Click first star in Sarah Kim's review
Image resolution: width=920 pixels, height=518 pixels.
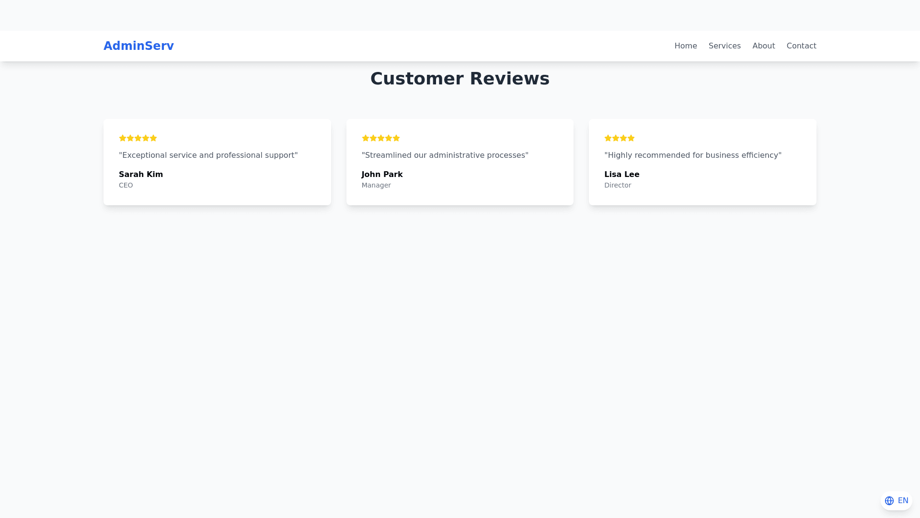(x=123, y=138)
